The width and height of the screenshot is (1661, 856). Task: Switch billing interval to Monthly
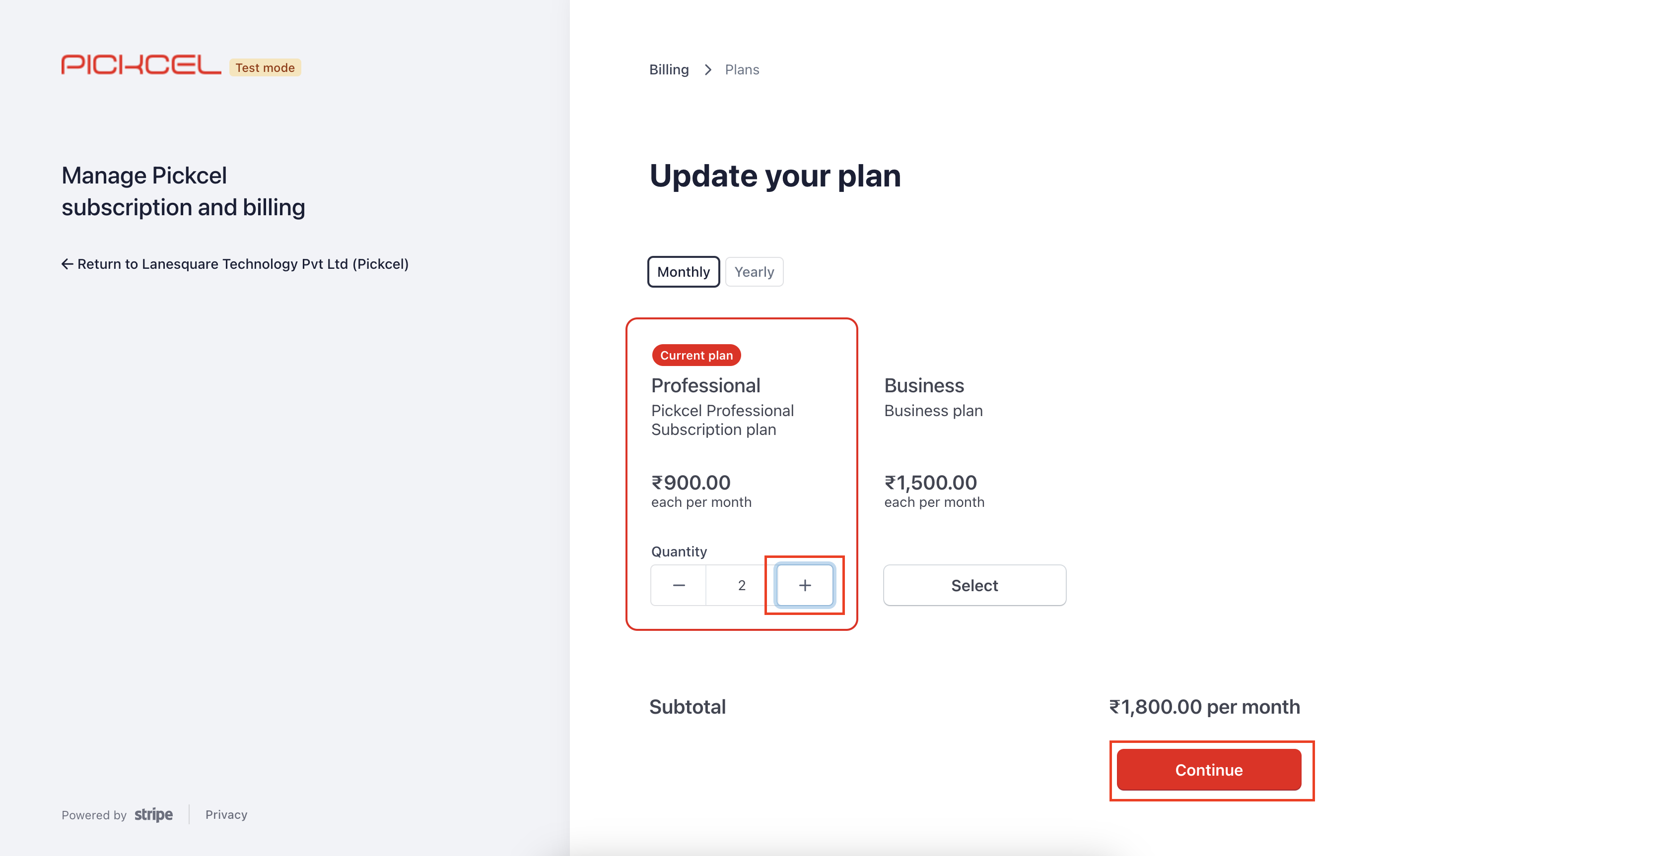[x=684, y=272]
